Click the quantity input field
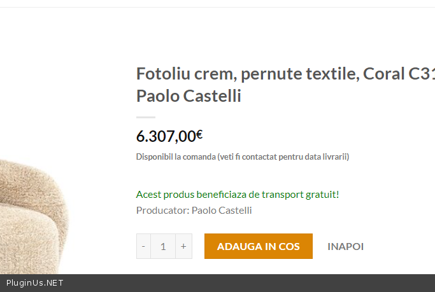435x292 pixels. (163, 246)
